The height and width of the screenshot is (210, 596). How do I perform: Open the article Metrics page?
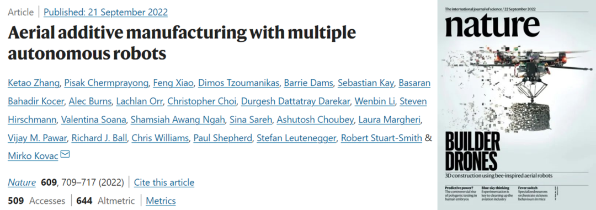coord(161,201)
